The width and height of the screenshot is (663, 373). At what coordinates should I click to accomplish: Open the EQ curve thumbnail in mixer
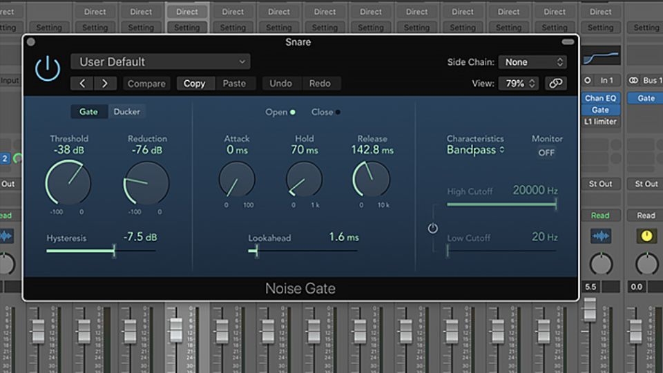click(601, 56)
